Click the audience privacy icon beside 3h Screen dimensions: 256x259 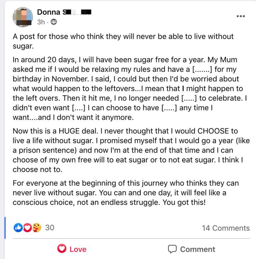pyautogui.click(x=54, y=22)
